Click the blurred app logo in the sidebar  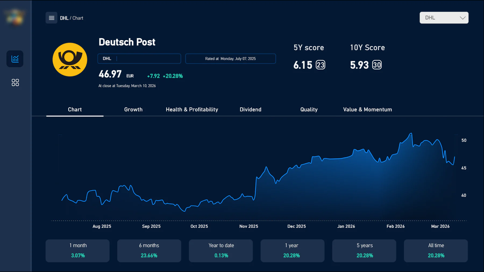click(15, 17)
